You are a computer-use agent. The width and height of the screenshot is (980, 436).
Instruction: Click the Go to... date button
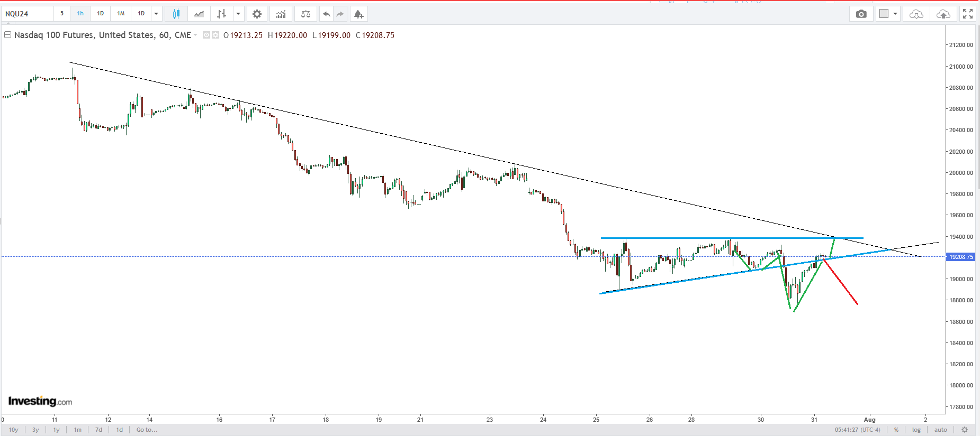(147, 430)
